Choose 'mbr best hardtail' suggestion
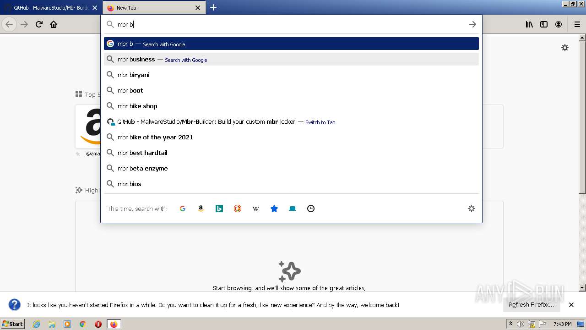This screenshot has width=586, height=330. [291, 153]
